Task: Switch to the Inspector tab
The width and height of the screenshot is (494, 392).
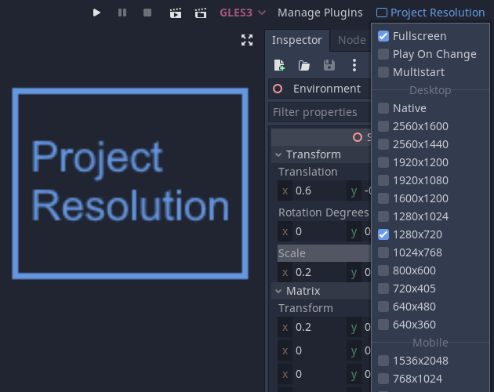Action: 296,40
